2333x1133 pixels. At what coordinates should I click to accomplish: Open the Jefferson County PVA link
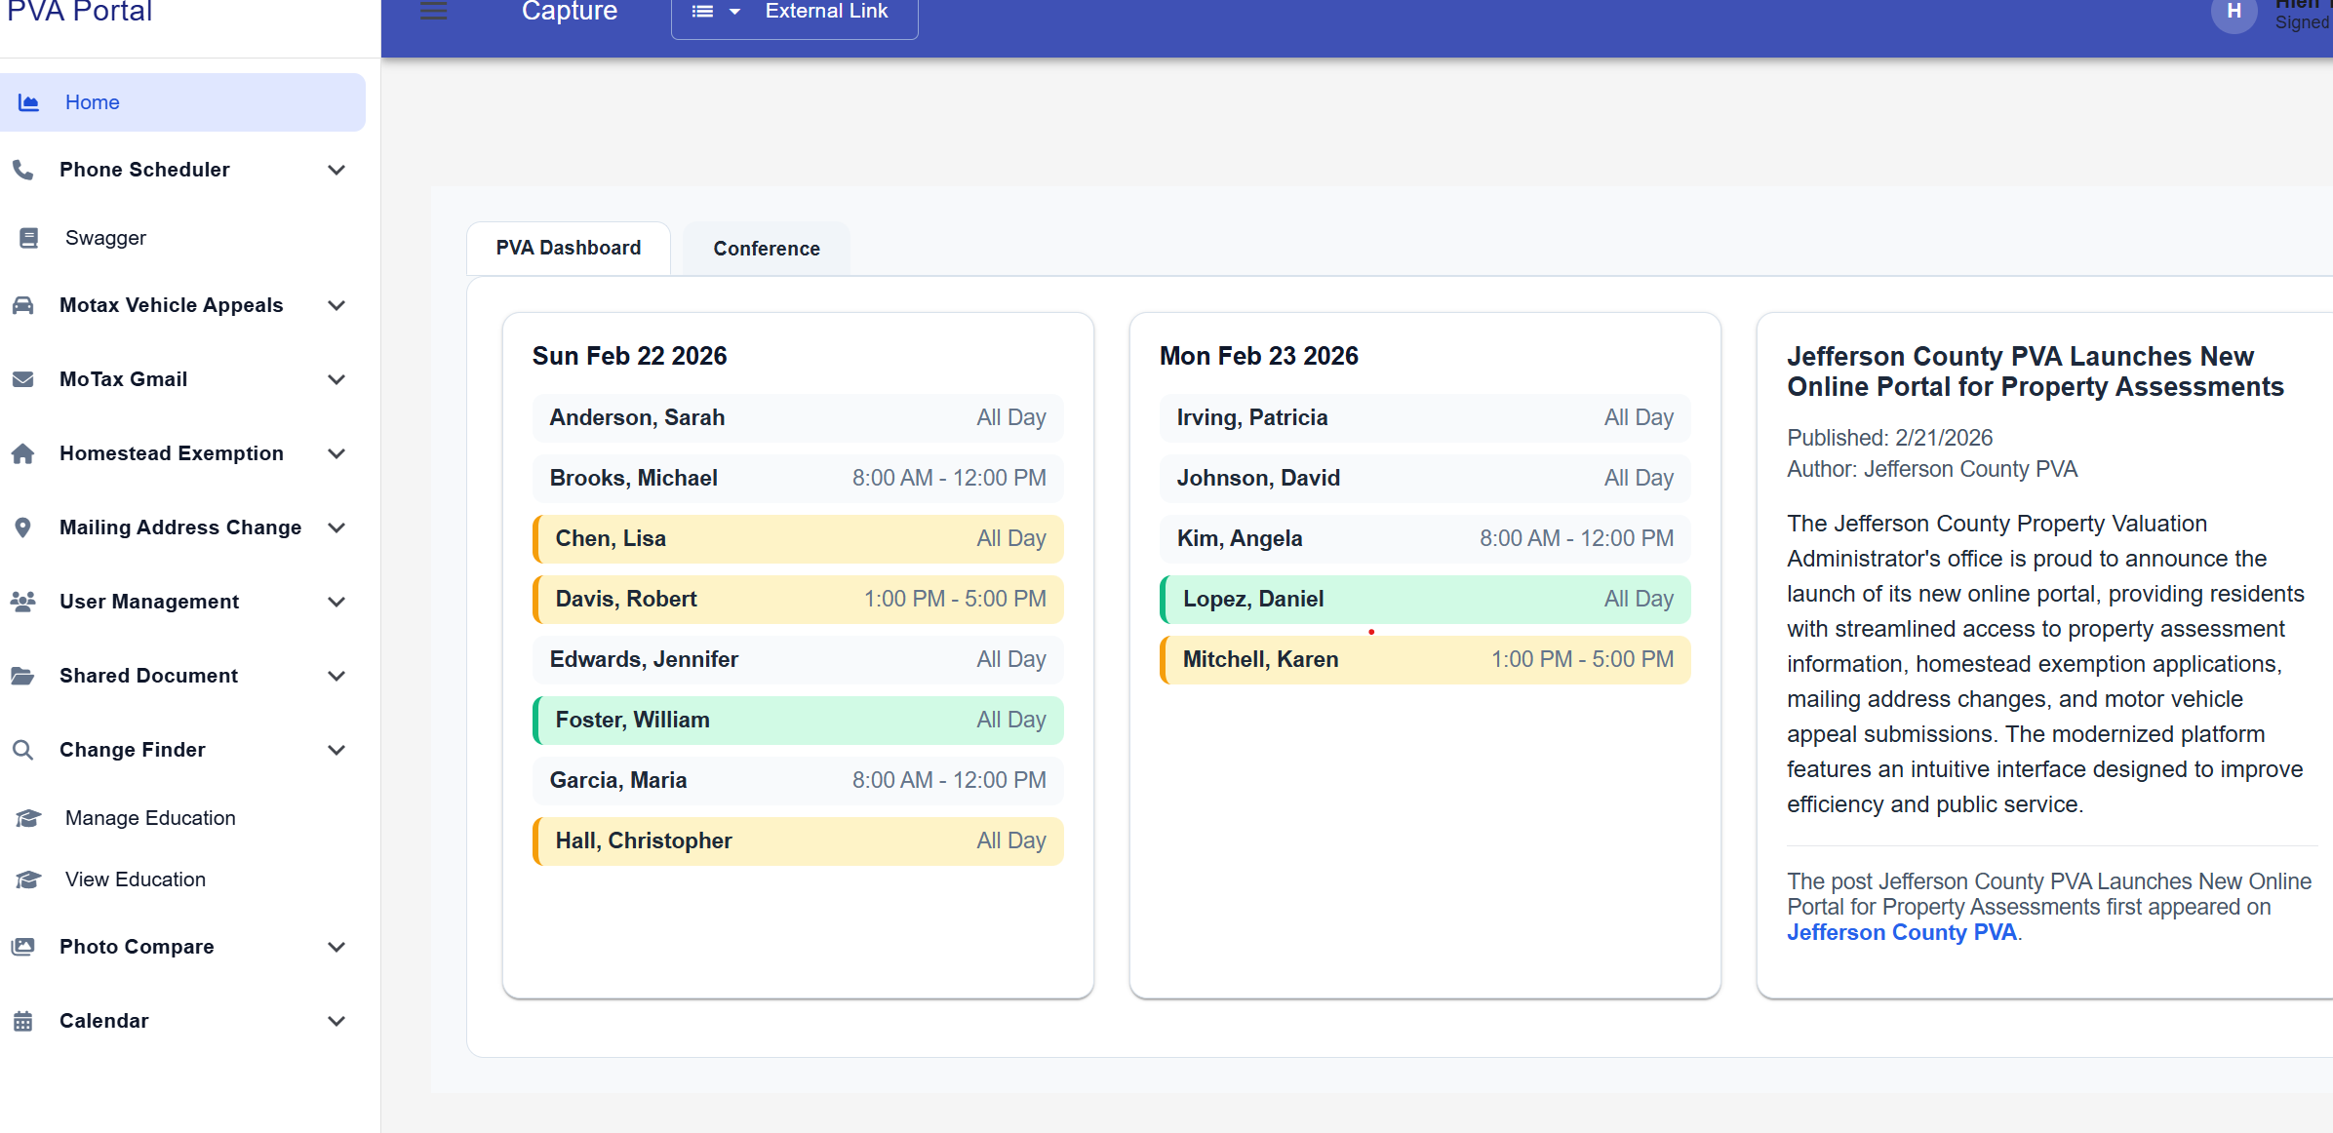tap(1901, 932)
